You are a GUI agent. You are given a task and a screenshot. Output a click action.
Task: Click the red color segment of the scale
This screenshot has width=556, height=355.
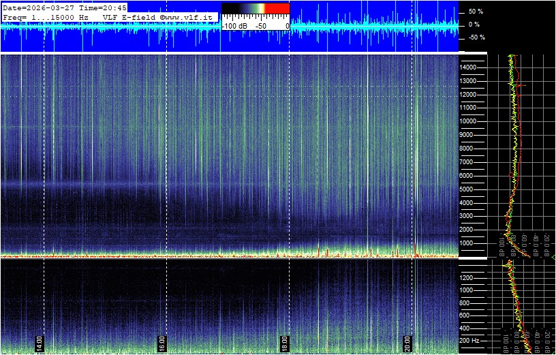click(277, 8)
